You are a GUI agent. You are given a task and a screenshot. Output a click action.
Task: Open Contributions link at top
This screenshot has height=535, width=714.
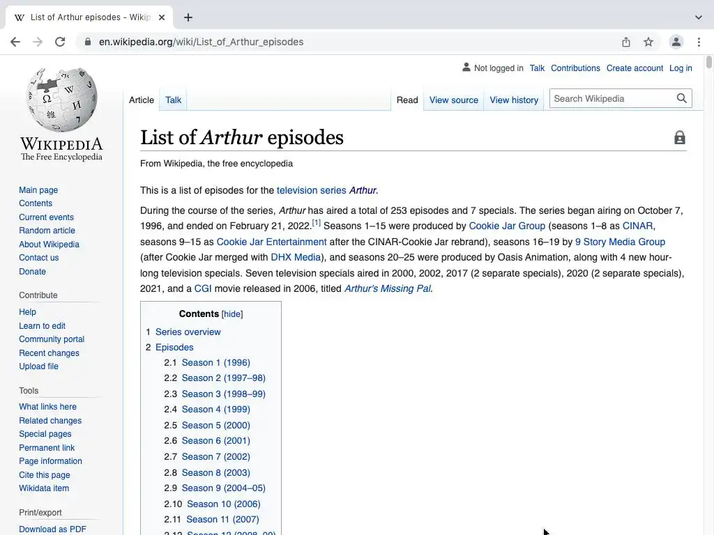[575, 68]
